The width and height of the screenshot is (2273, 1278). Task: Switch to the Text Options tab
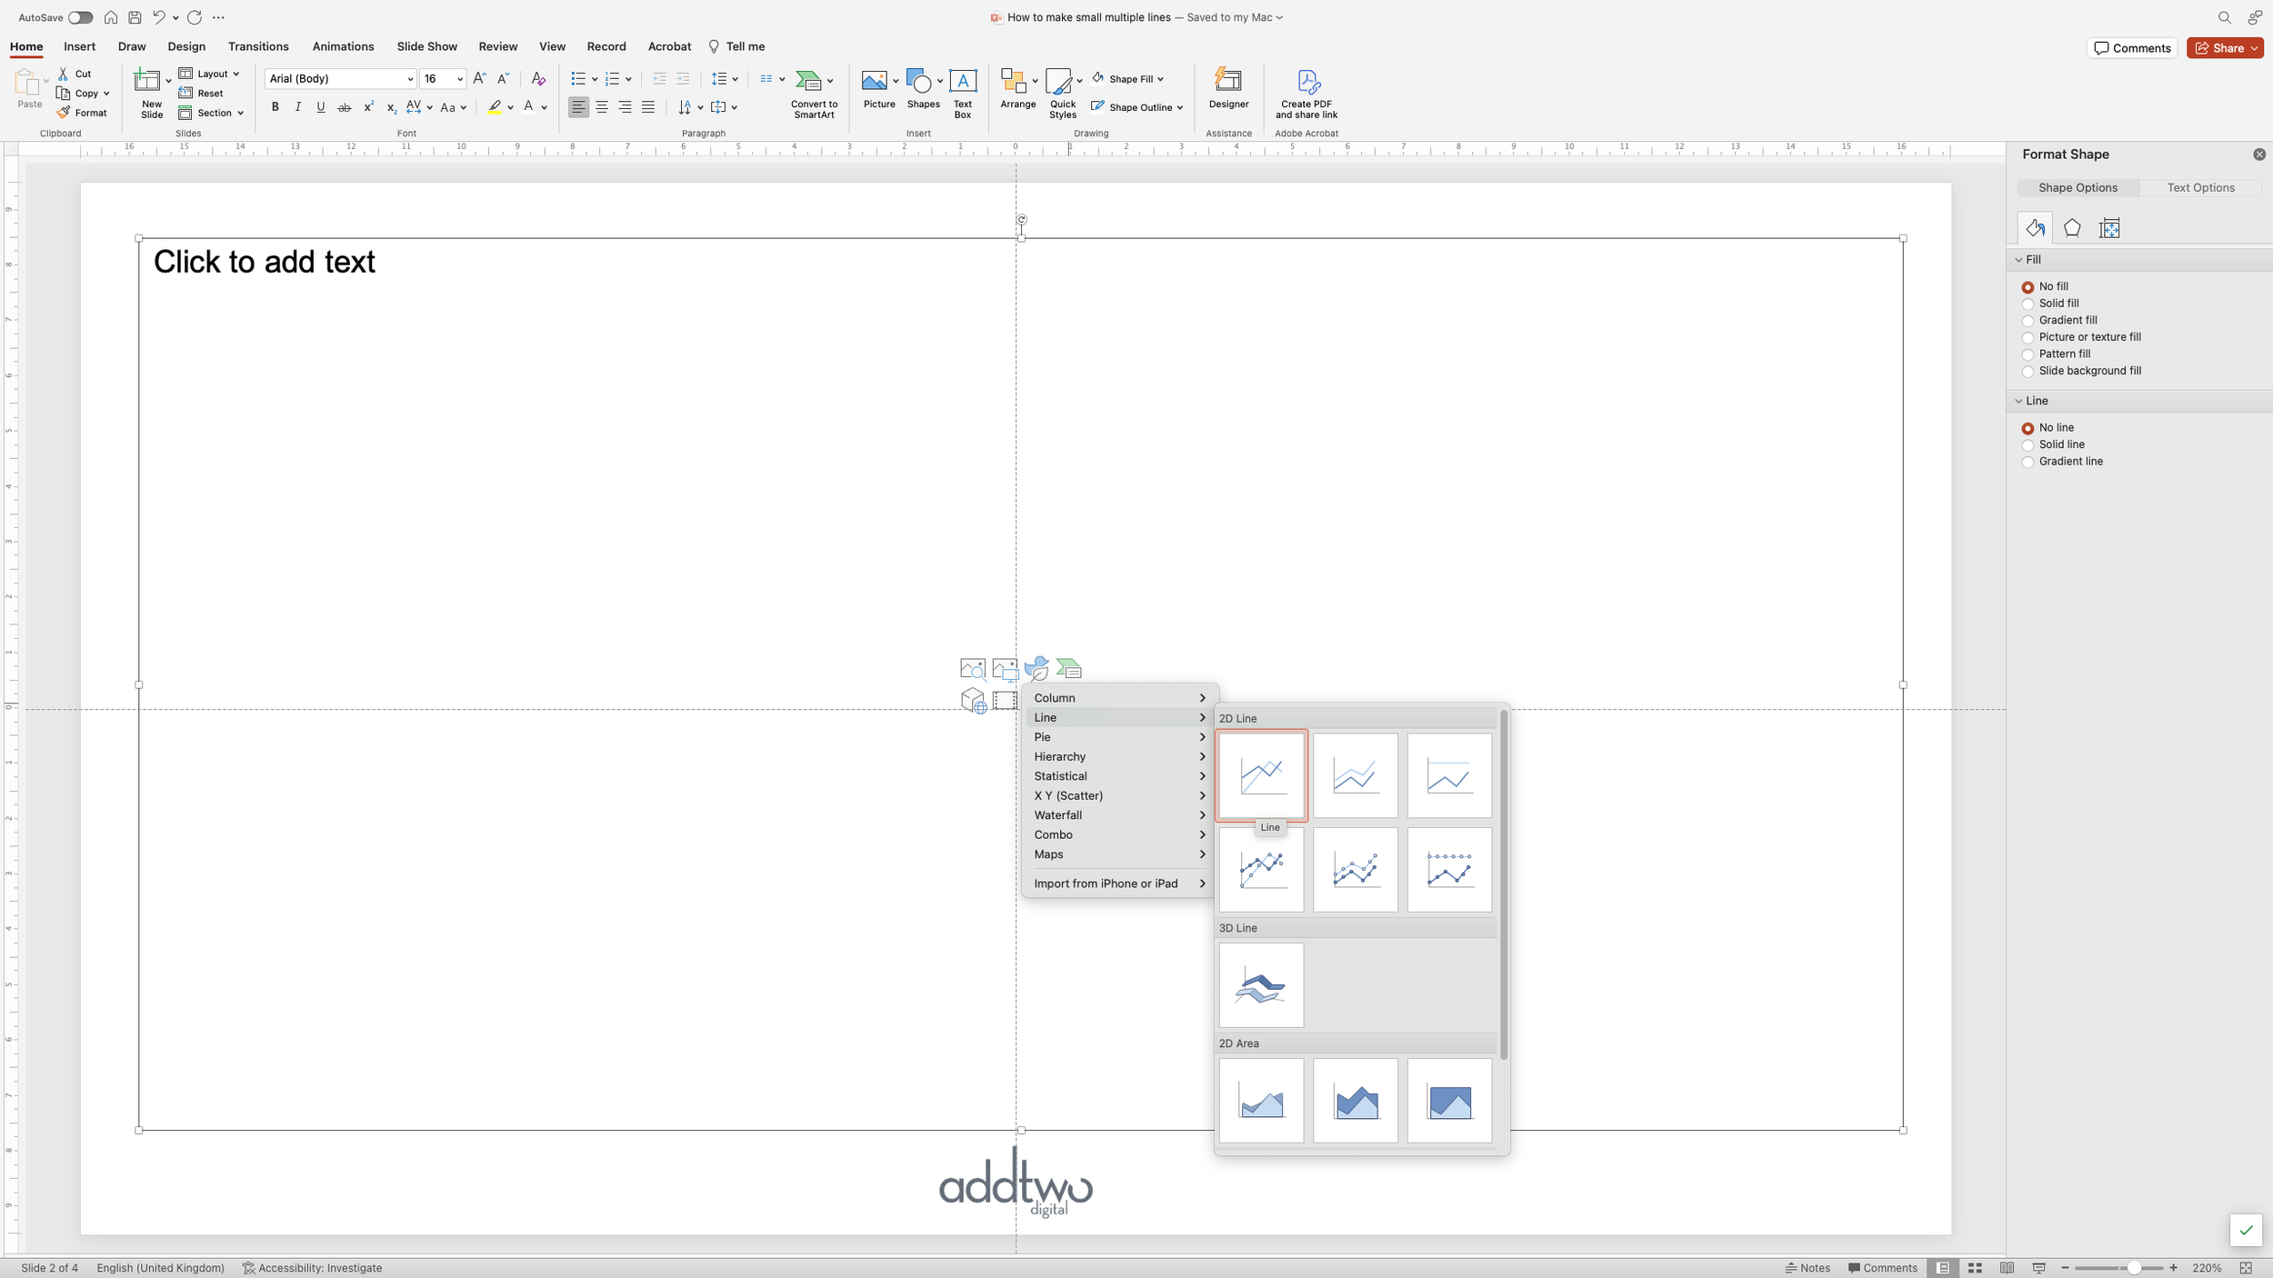pos(2201,187)
